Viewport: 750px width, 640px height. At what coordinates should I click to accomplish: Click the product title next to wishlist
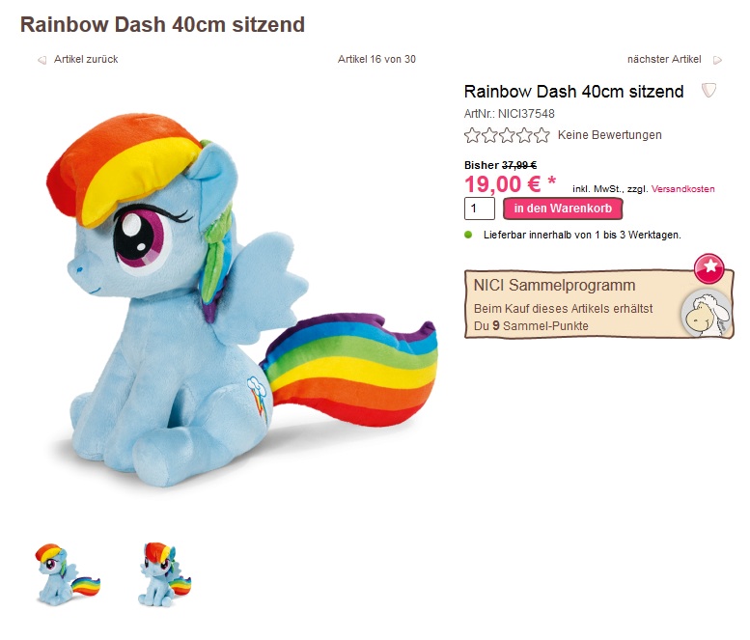point(574,92)
